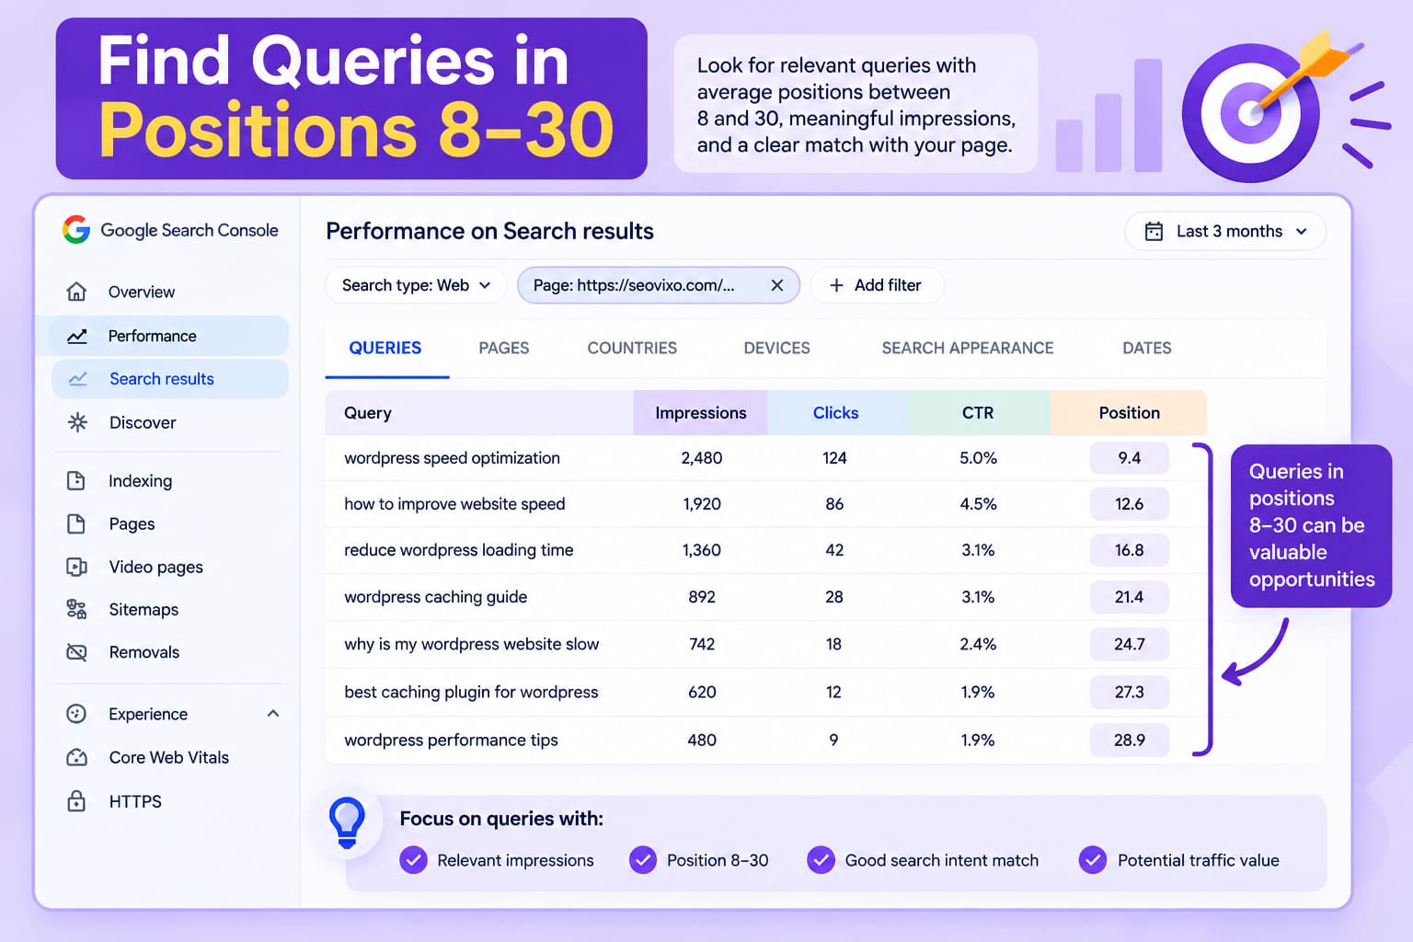Screen dimensions: 1413x942
Task: Click the query 'wordpress caching guide'
Action: [x=435, y=597]
